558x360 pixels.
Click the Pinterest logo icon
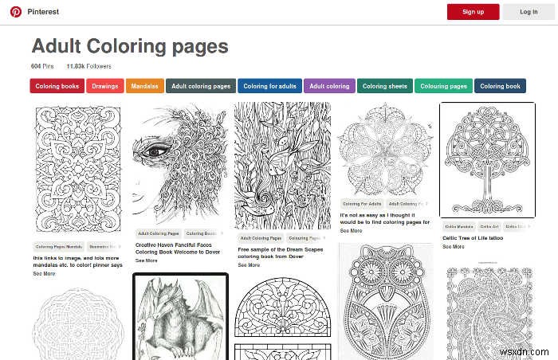[16, 12]
